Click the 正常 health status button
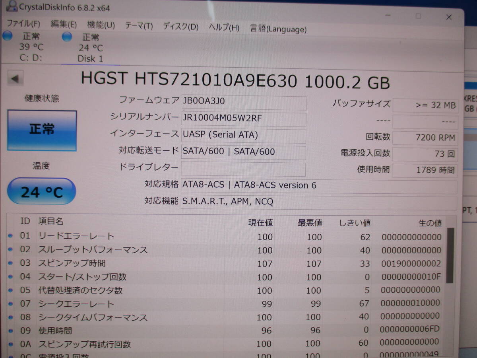The height and width of the screenshot is (358, 477). click(42, 130)
